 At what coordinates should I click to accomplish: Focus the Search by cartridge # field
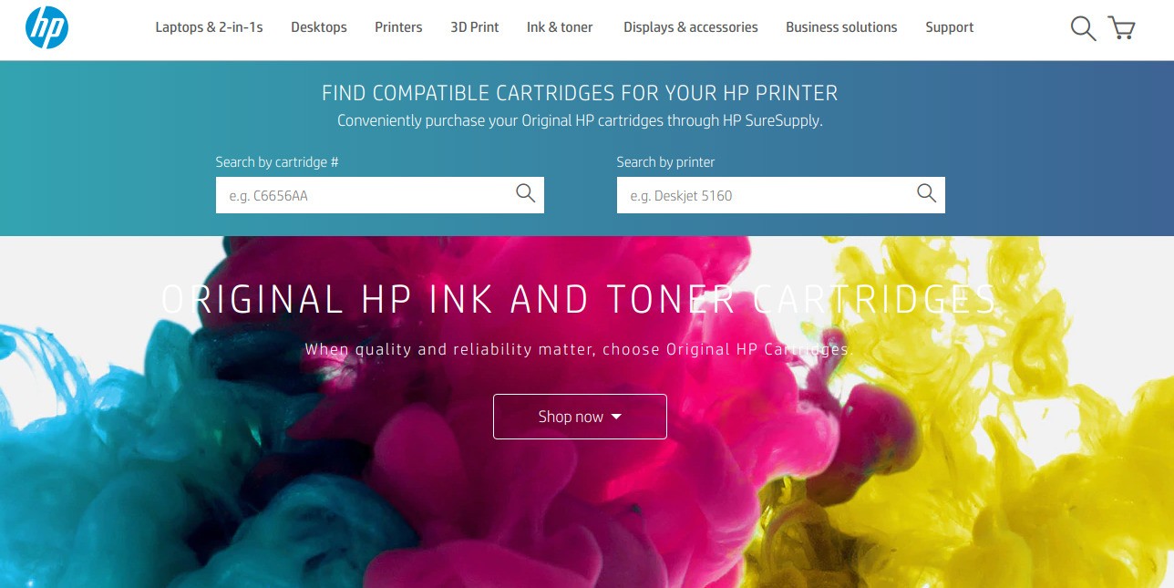[380, 195]
